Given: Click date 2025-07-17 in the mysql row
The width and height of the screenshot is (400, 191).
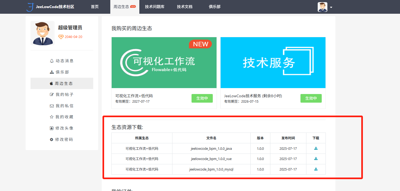Looking at the screenshot, I should click(x=288, y=169).
